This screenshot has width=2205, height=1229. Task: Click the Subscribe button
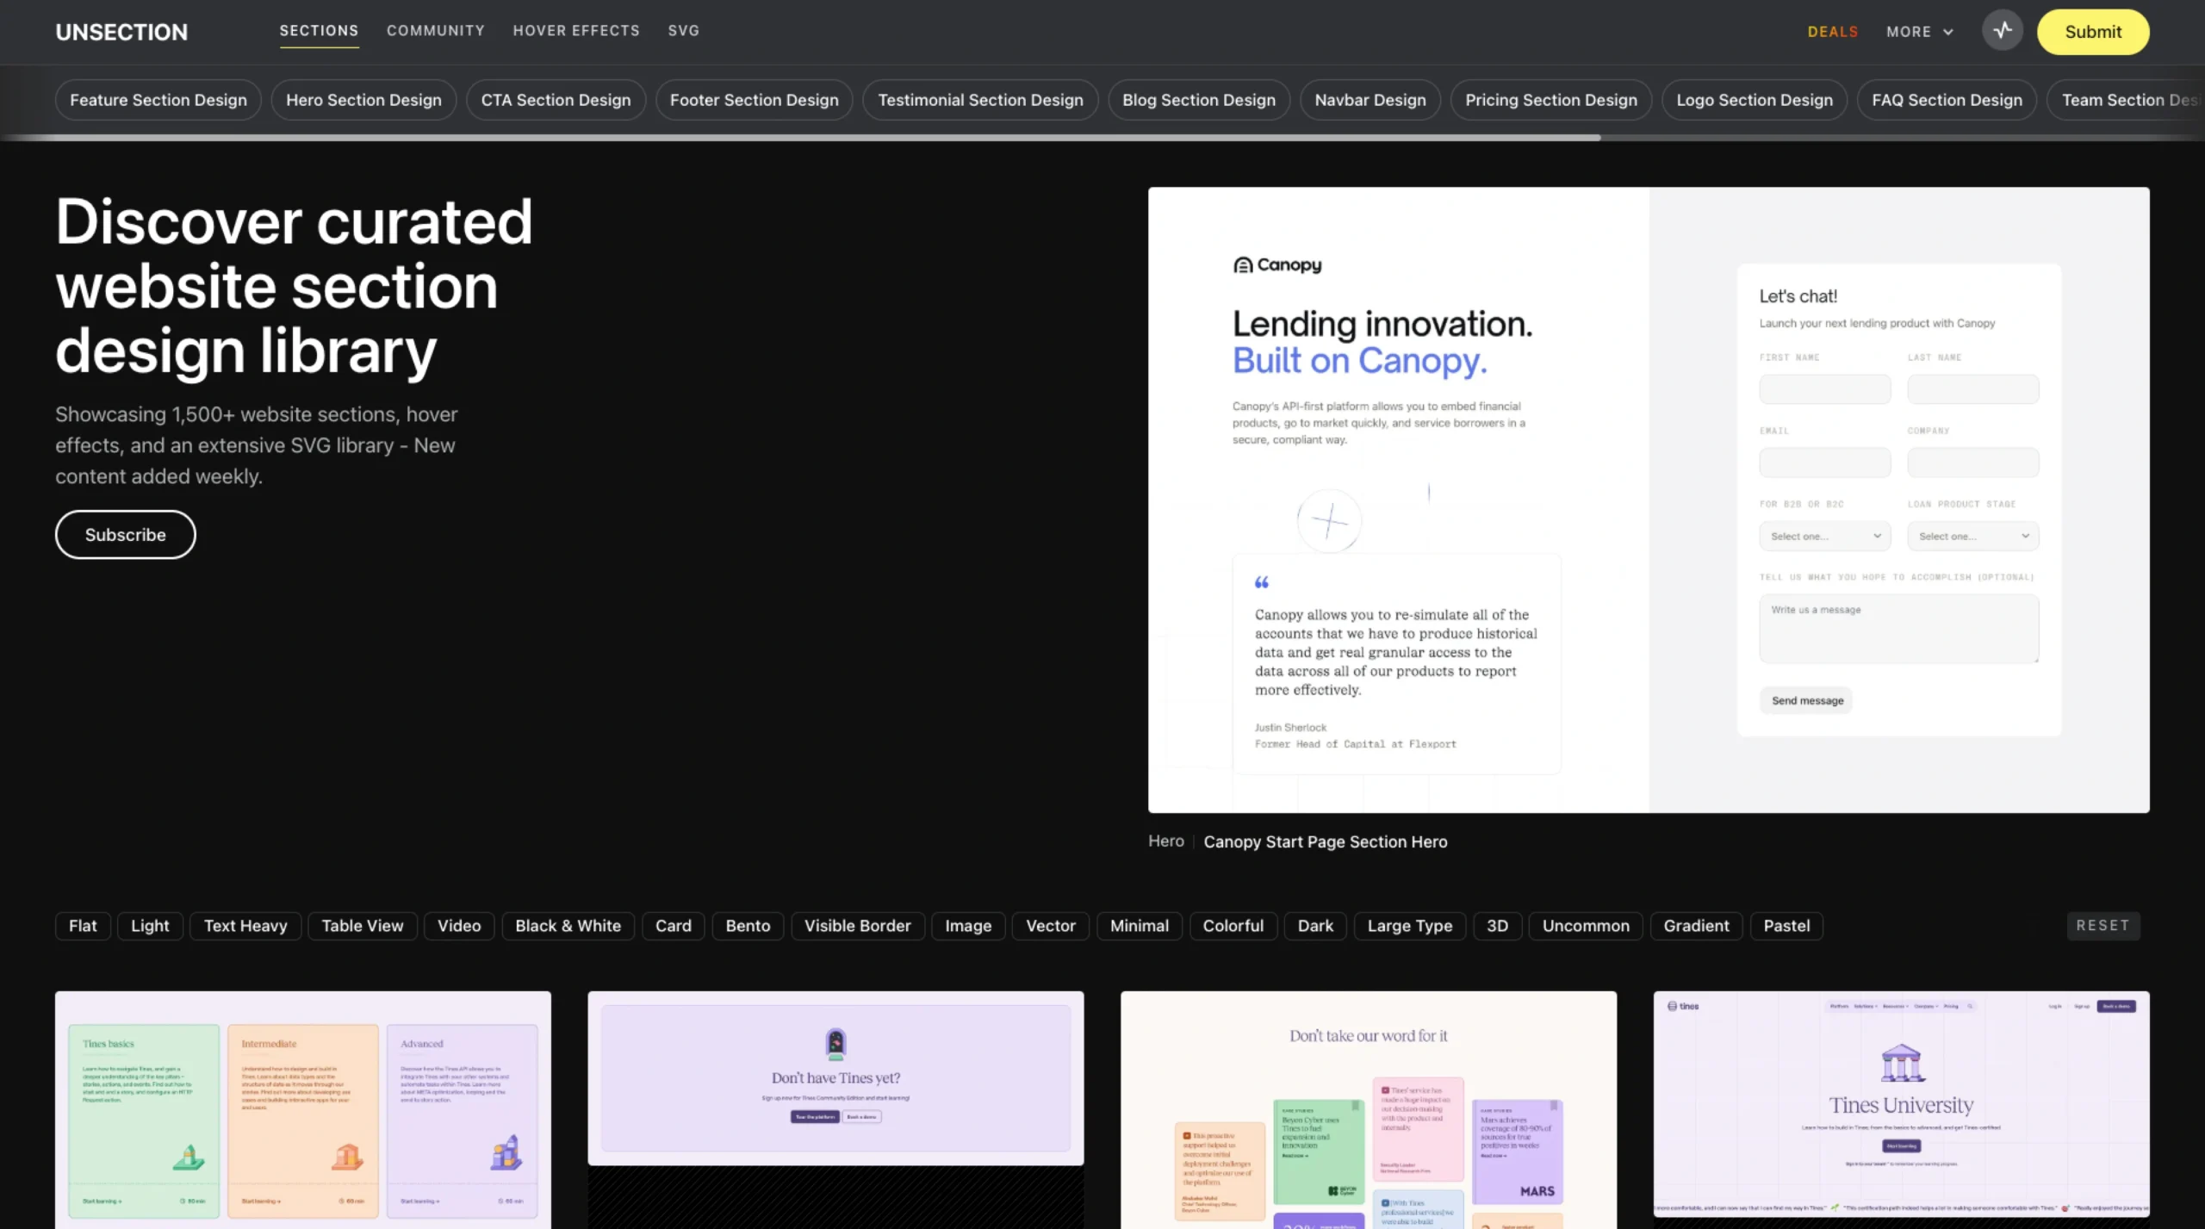(126, 535)
